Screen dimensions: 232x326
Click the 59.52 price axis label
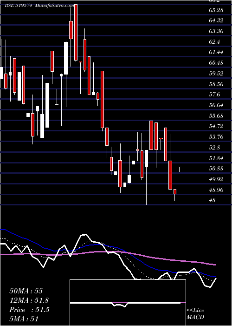point(216,74)
